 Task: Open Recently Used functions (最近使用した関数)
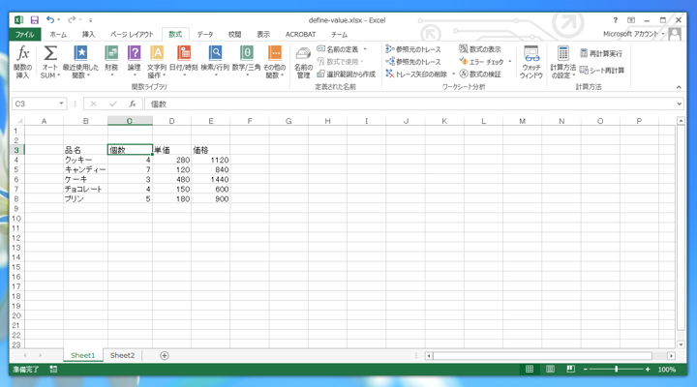pyautogui.click(x=80, y=62)
